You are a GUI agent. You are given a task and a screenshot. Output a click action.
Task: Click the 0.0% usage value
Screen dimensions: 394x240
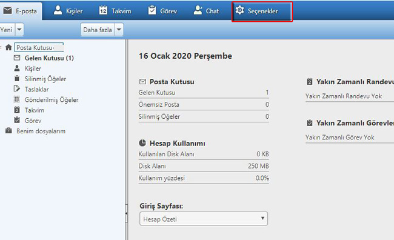[262, 178]
